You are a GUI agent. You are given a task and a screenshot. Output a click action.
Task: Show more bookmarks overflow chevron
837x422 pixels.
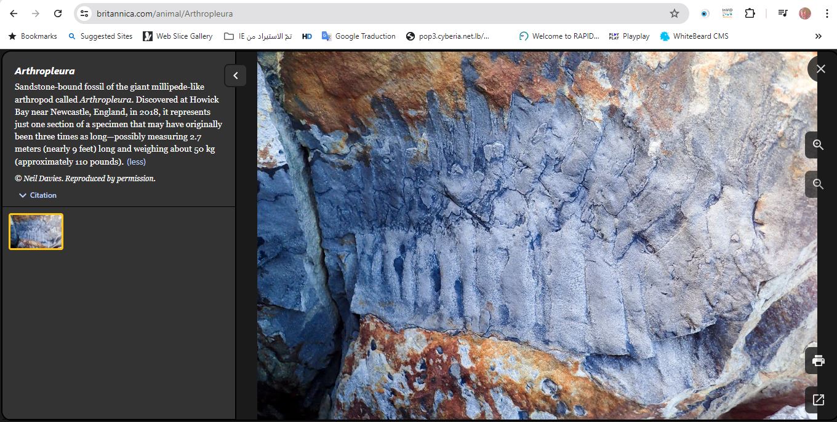point(818,36)
